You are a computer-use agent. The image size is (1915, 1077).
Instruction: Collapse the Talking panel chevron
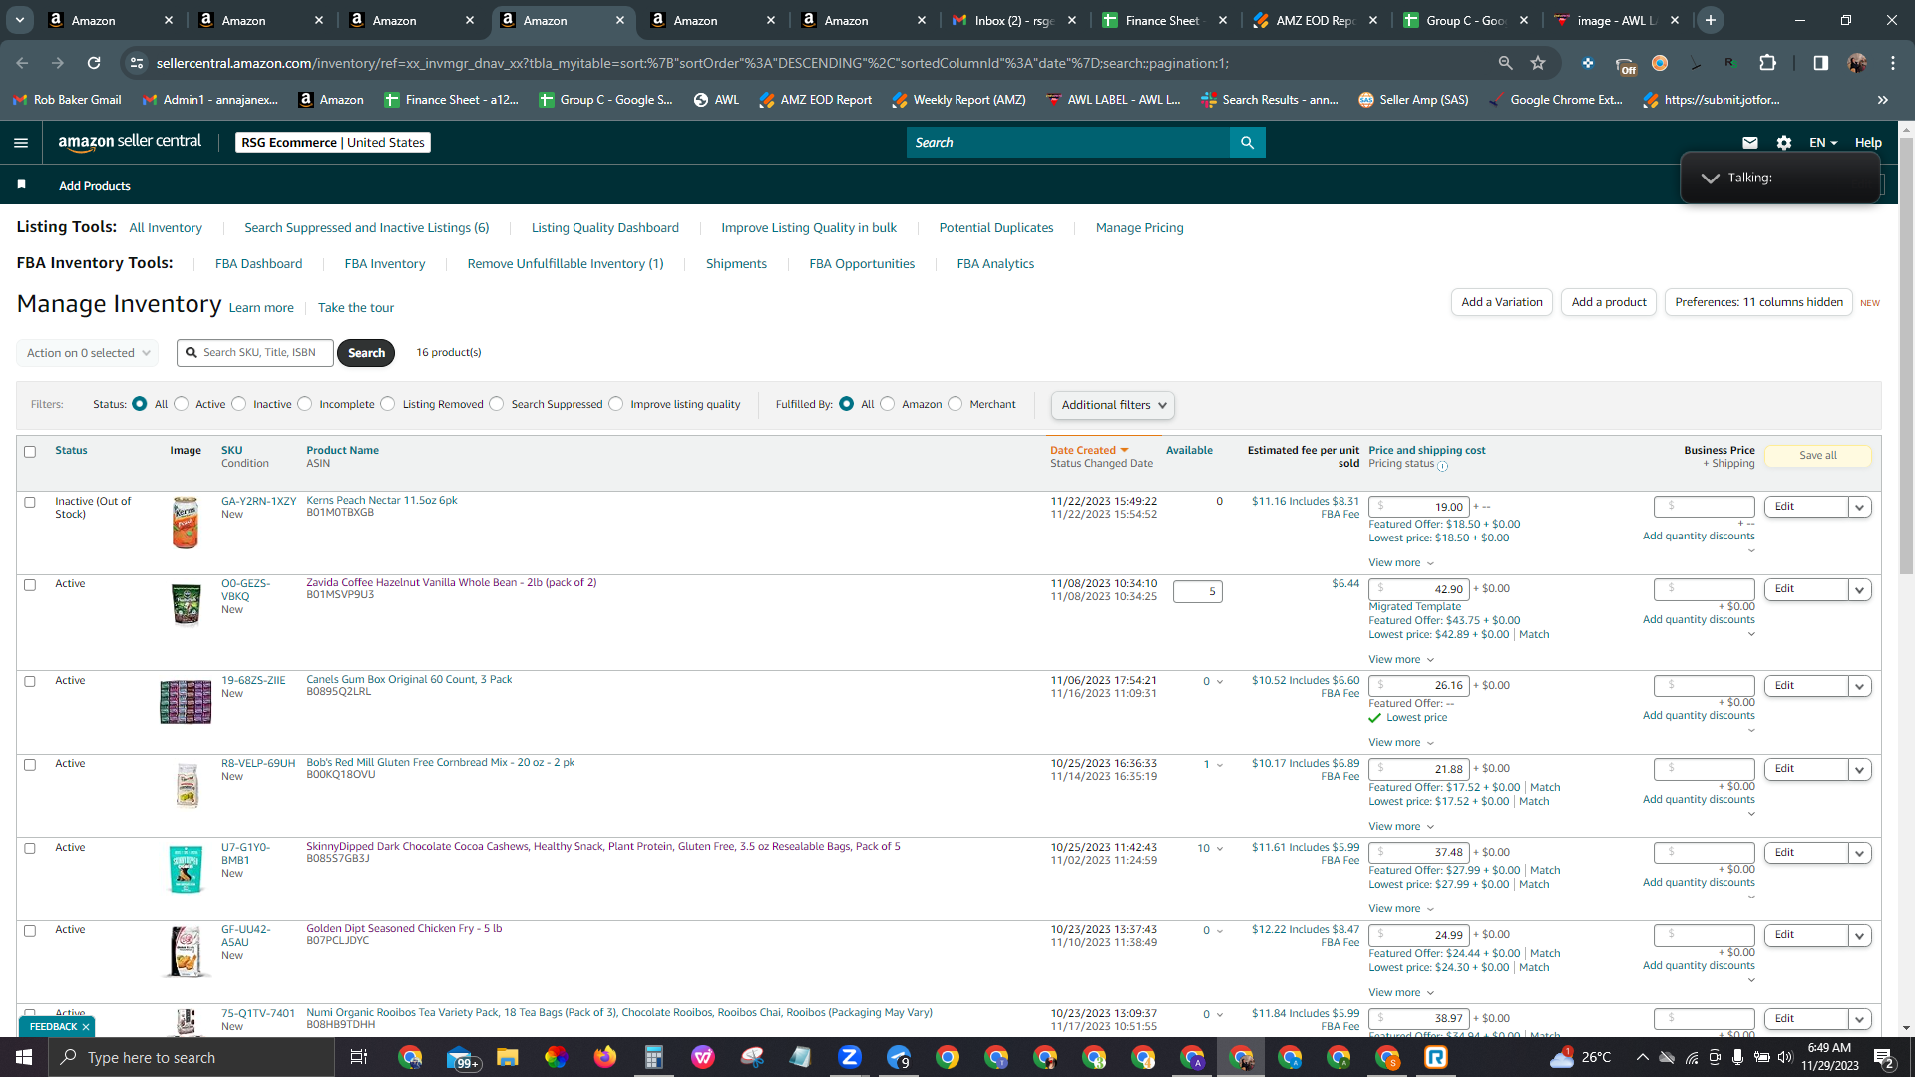1710,178
